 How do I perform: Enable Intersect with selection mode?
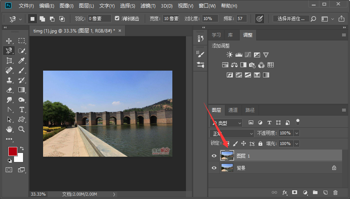[x=62, y=19]
